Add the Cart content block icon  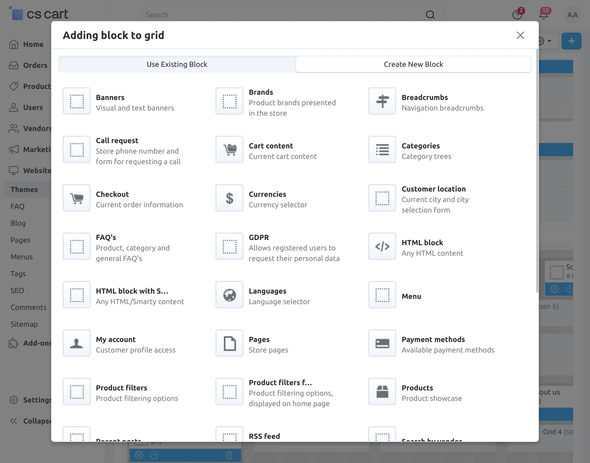pyautogui.click(x=229, y=150)
